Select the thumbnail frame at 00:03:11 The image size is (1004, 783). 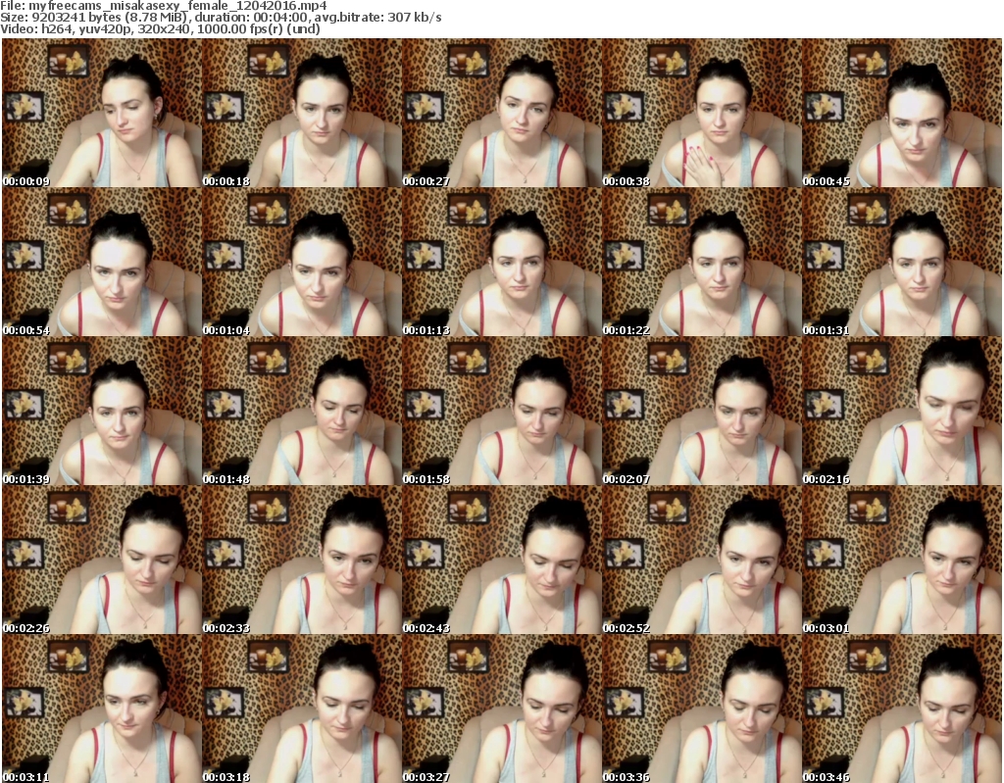(102, 709)
